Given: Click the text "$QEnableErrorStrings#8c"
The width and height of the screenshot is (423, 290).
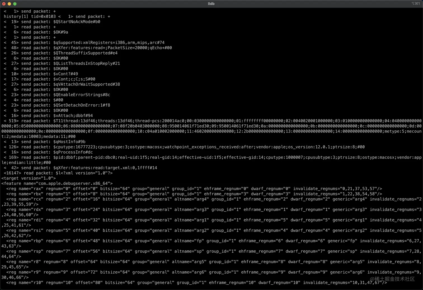Looking at the screenshot, I should pyautogui.click(x=82, y=95).
